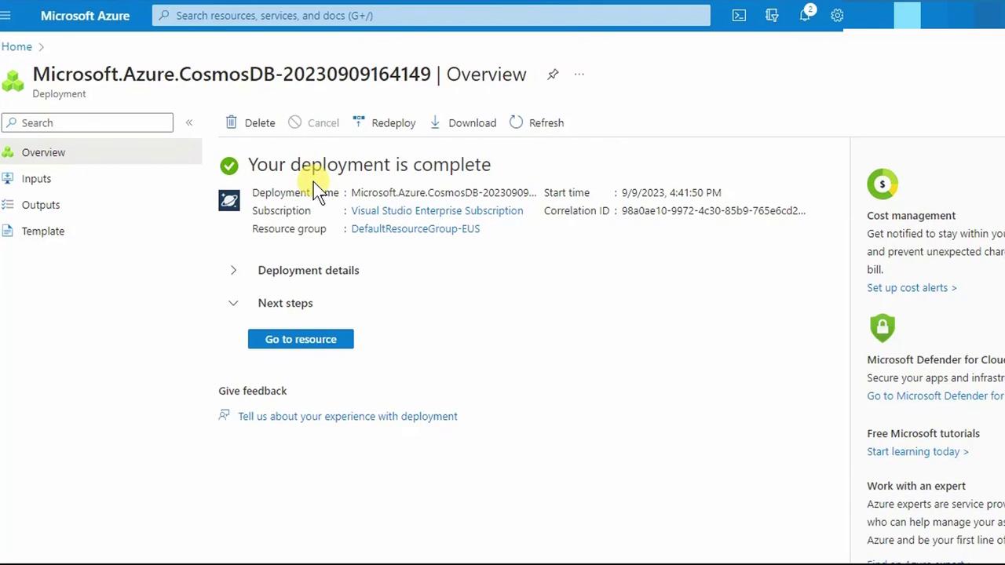Click the Go to resource button

tap(301, 339)
